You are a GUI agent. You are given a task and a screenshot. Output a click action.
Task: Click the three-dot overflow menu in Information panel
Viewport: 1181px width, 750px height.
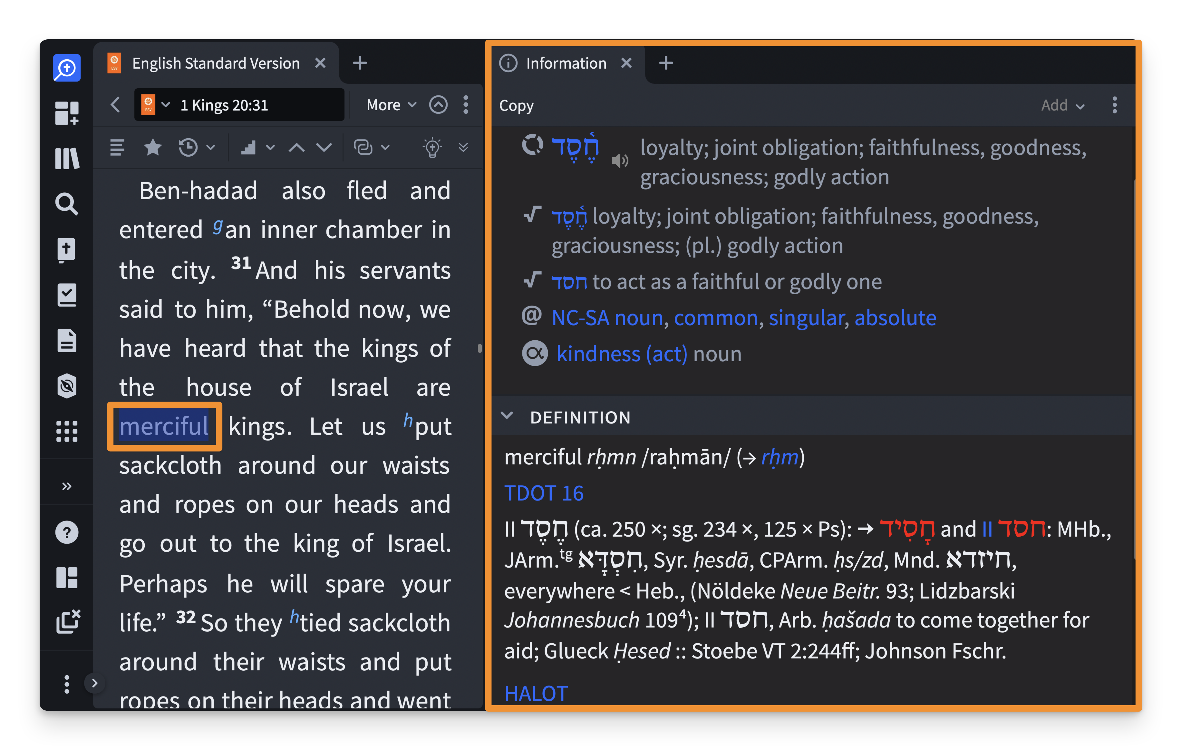click(x=1114, y=105)
